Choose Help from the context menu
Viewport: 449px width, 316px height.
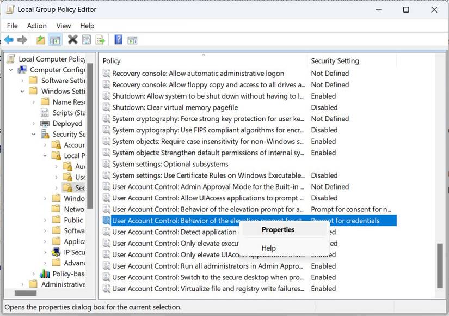pos(268,248)
